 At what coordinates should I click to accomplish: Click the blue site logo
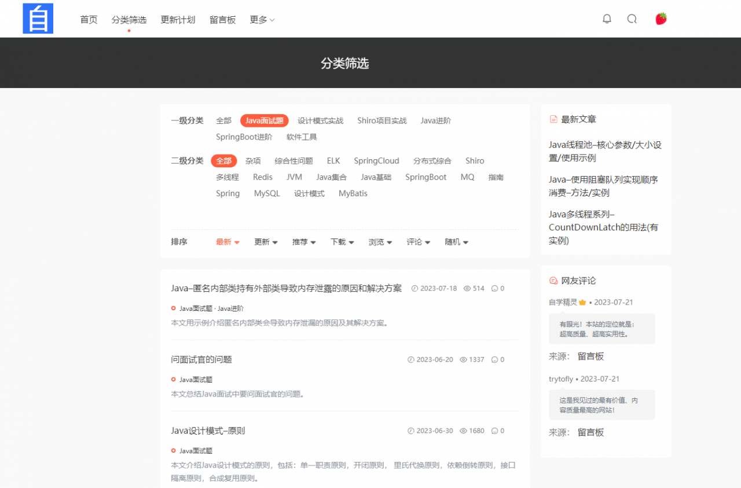coord(38,19)
